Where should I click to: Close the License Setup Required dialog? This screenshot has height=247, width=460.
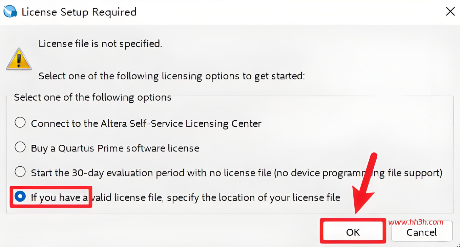click(x=450, y=12)
